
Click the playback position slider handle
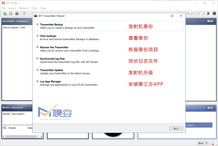tap(24, 13)
